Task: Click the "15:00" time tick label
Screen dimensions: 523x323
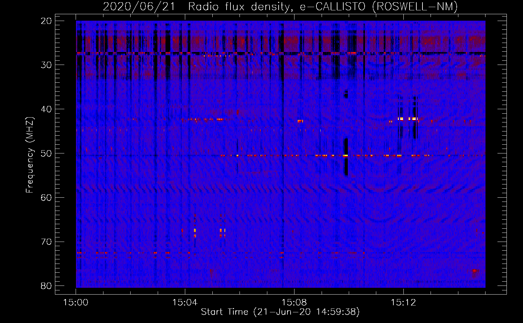Action: 76,303
